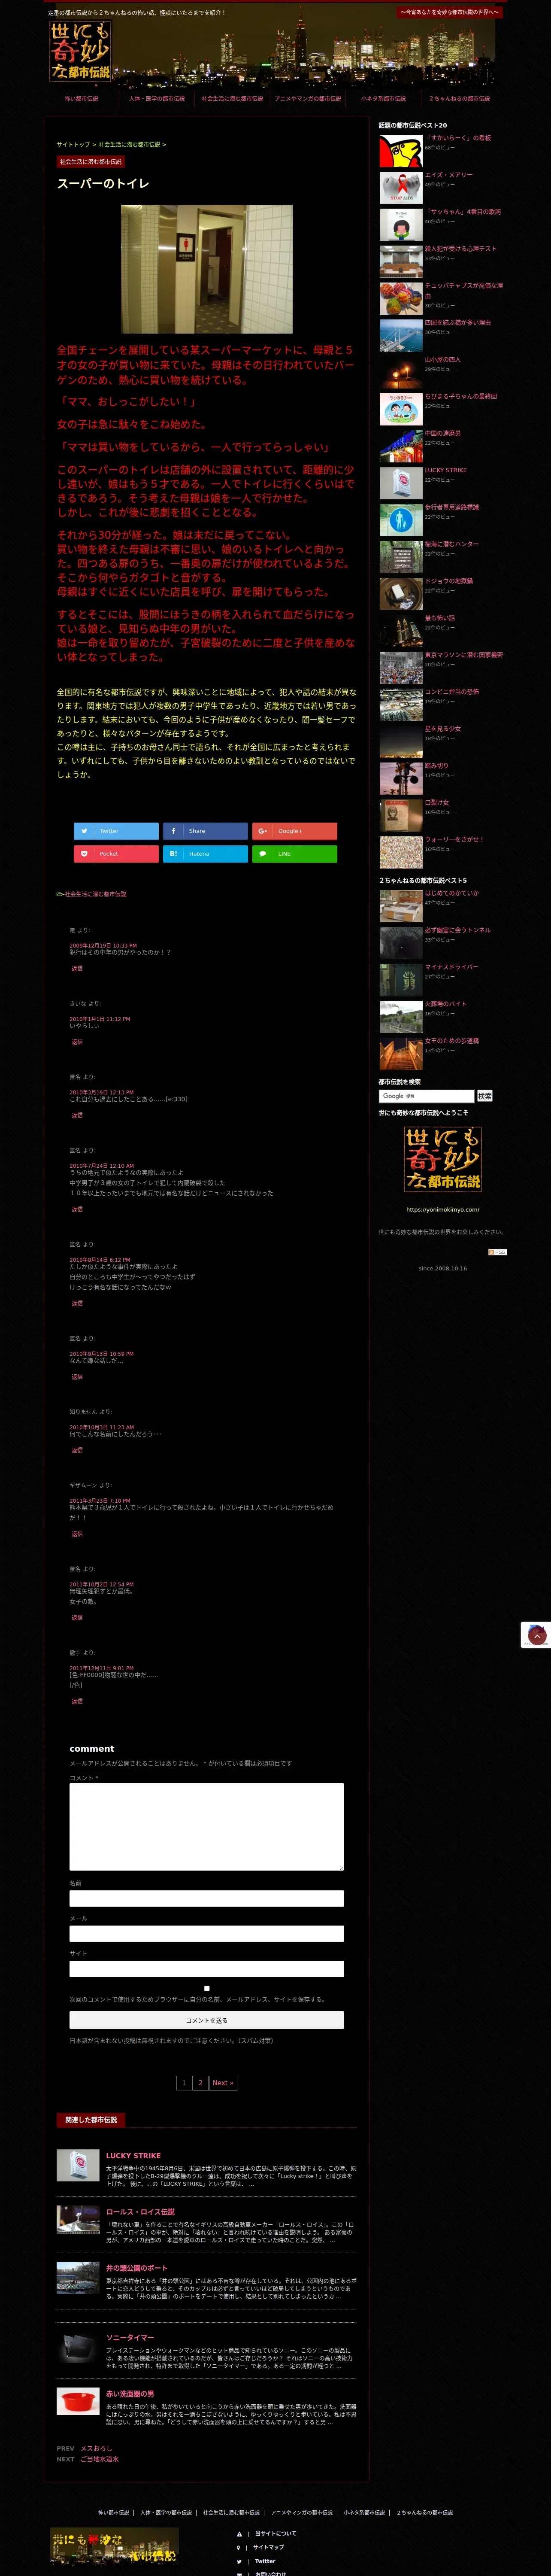Click the Chupa Chups lollipop thumbnail
Screen dimensions: 551x2576
pyautogui.click(x=401, y=299)
